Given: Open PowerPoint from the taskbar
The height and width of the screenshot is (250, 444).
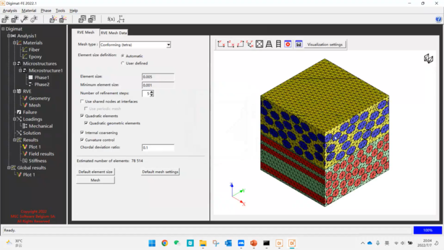Looking at the screenshot, I should [254, 243].
